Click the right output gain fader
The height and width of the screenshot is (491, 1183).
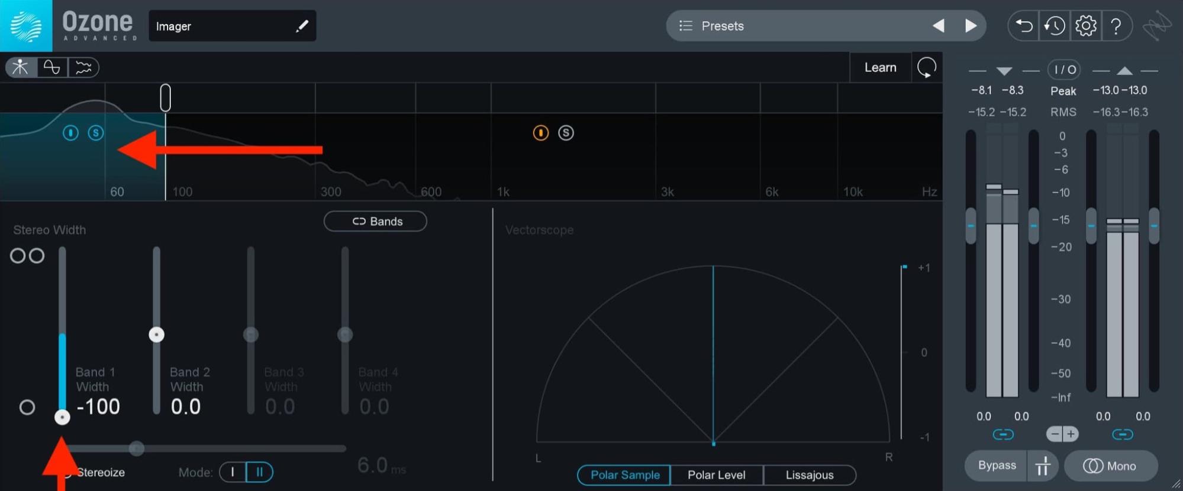click(1154, 226)
